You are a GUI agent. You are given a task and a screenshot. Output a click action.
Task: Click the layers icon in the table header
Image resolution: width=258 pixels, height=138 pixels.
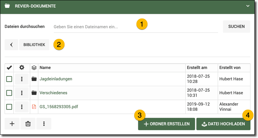click(34, 68)
